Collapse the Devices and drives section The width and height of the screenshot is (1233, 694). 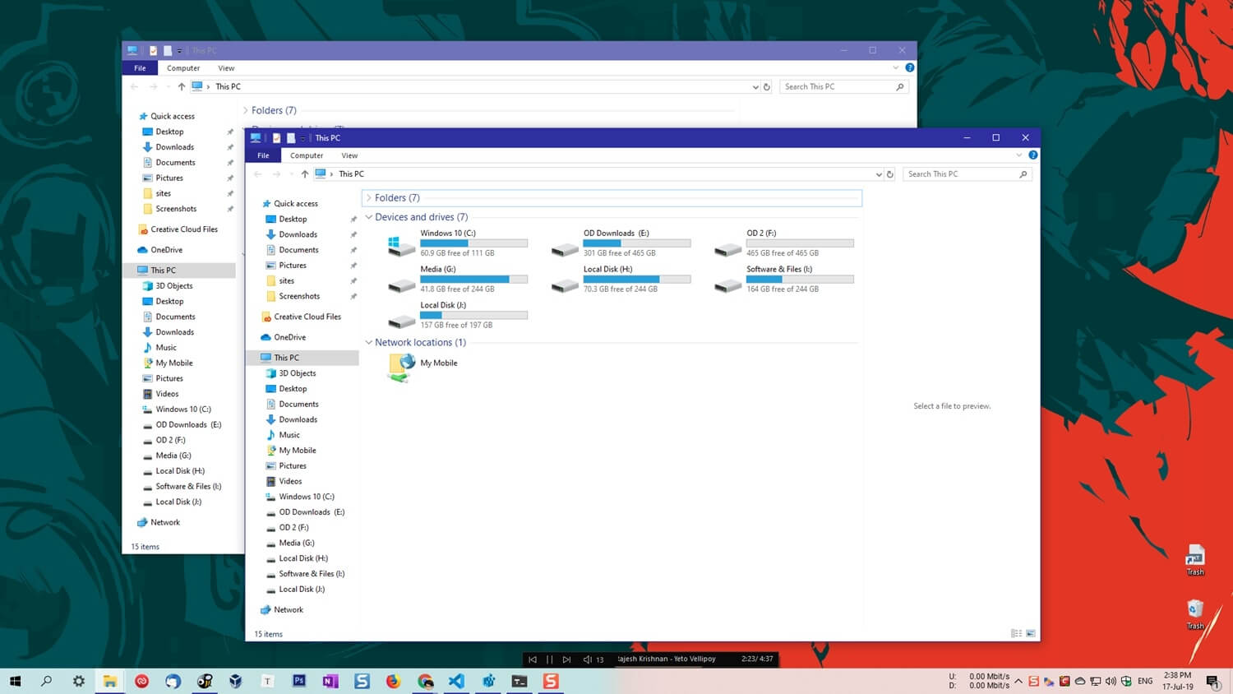click(x=367, y=216)
